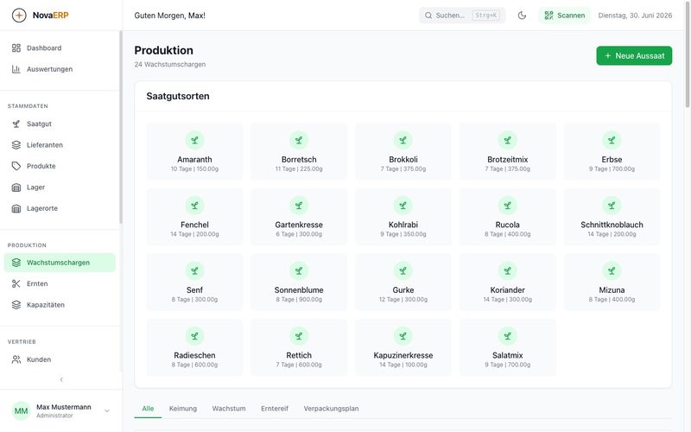Select the Fenchel seed card icon
Viewport: 691px width, 432px height.
click(x=195, y=206)
